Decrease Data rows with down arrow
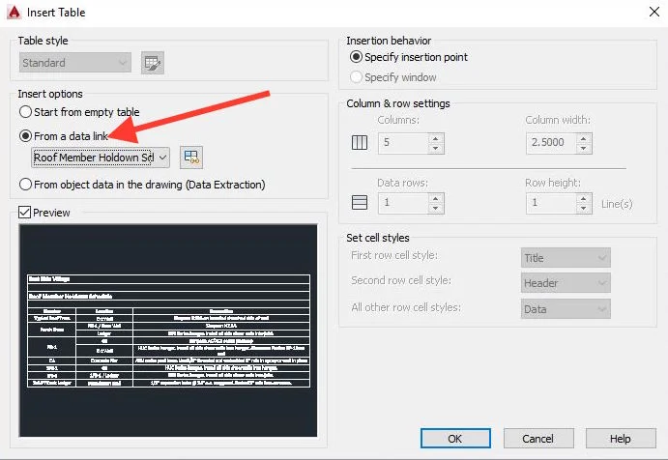Screen dimensions: 668x460 point(435,209)
